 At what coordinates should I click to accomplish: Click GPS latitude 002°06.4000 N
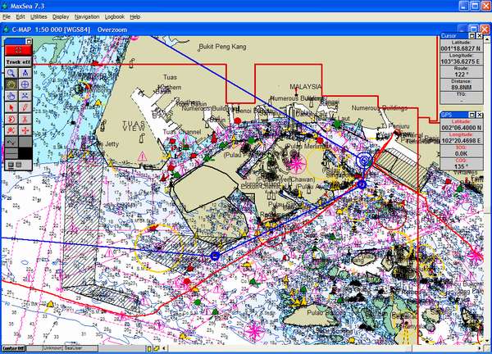[461, 128]
